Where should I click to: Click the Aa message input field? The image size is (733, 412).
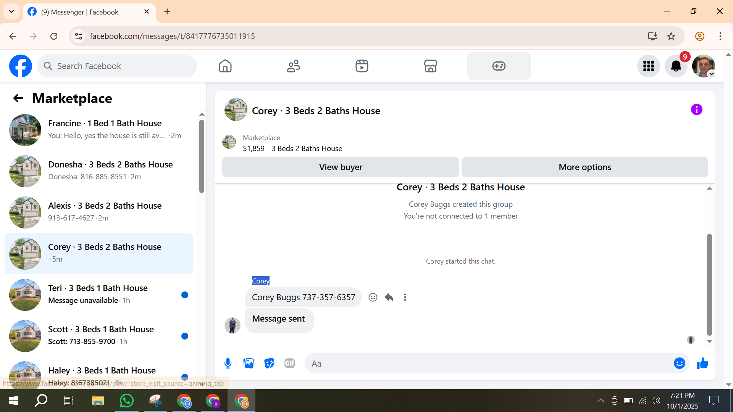489,364
